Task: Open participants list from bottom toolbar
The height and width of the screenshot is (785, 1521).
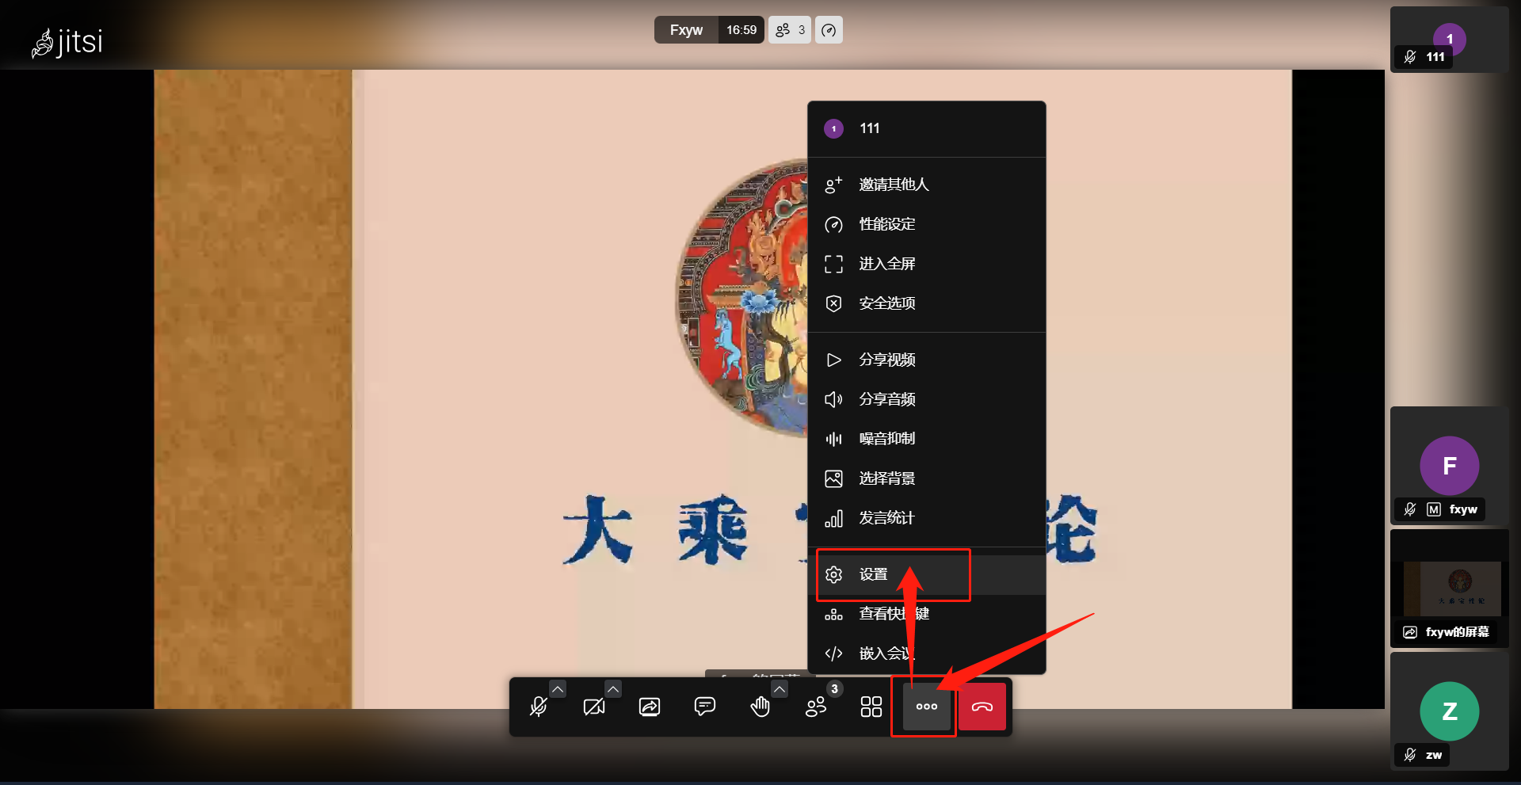Action: pyautogui.click(x=815, y=707)
